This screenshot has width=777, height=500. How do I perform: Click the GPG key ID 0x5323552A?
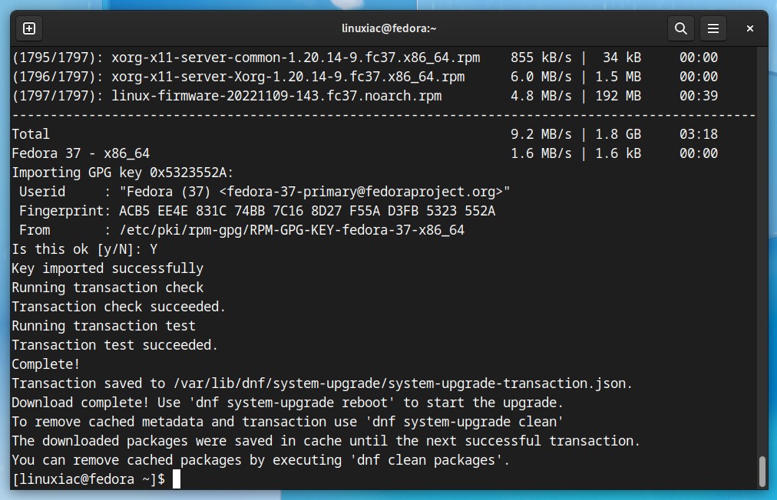click(188, 173)
